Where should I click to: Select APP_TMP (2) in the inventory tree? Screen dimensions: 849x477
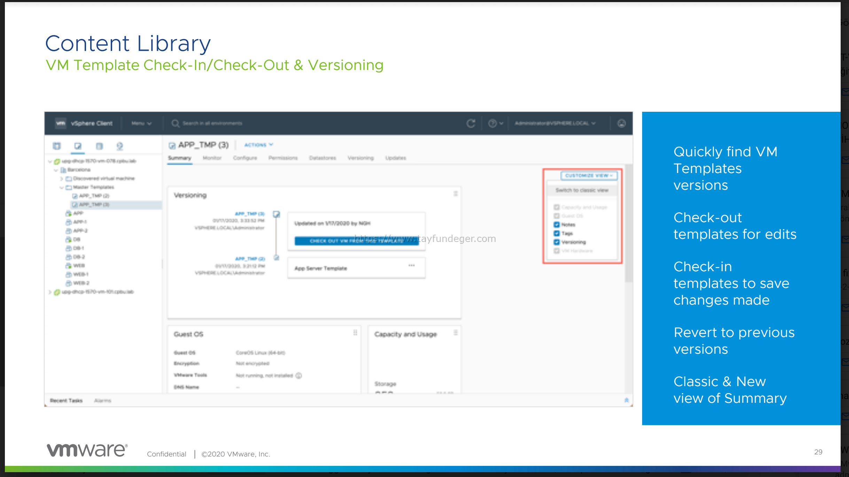[x=94, y=196]
